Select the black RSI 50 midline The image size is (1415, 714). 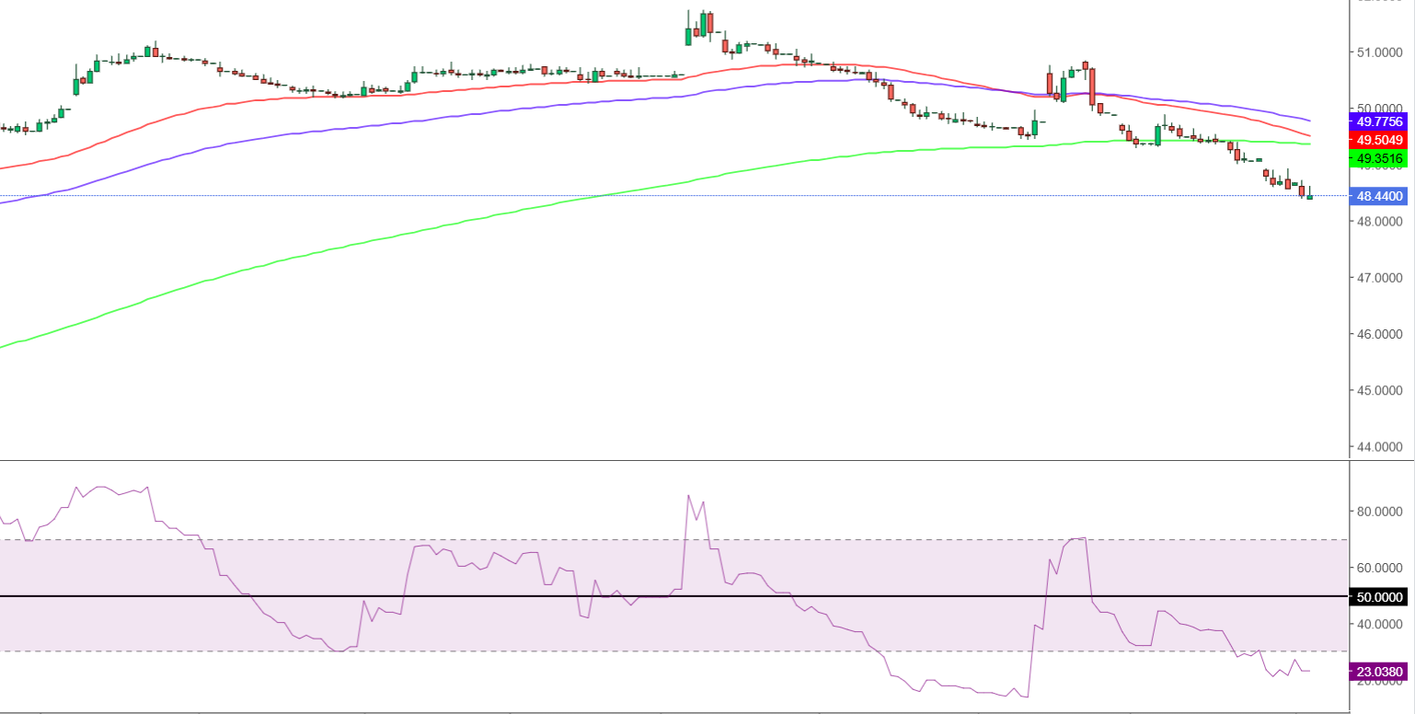[673, 596]
